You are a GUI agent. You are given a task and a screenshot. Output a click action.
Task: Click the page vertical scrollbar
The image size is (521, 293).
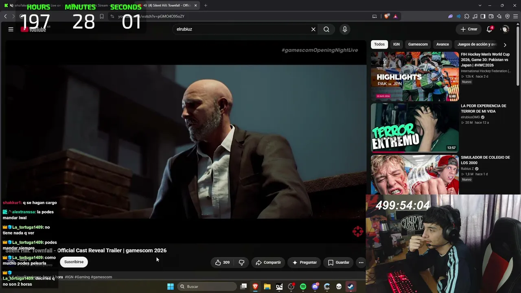click(x=518, y=57)
